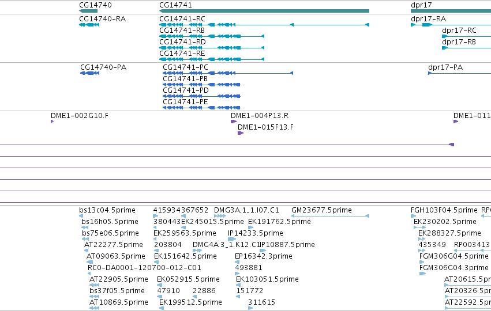Select EST EK151642.5prime
The image size is (491, 311).
185,256
